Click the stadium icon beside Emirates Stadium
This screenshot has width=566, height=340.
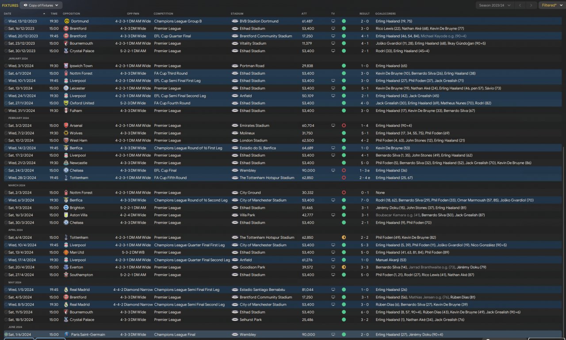click(235, 126)
